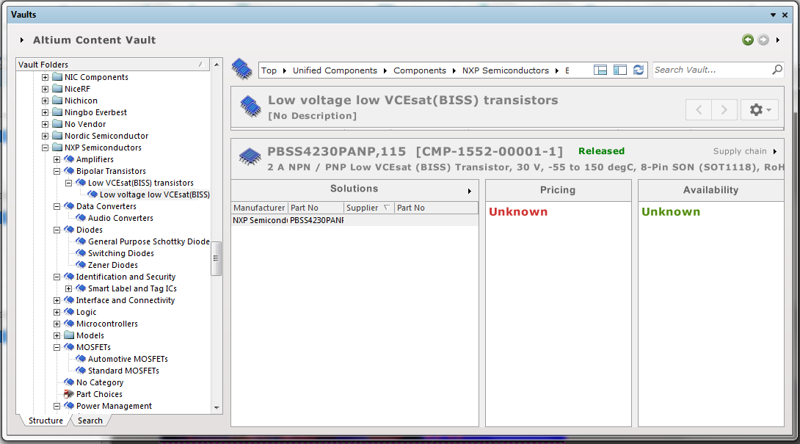Go to next item with right chevron
Image resolution: width=800 pixels, height=444 pixels.
click(724, 110)
